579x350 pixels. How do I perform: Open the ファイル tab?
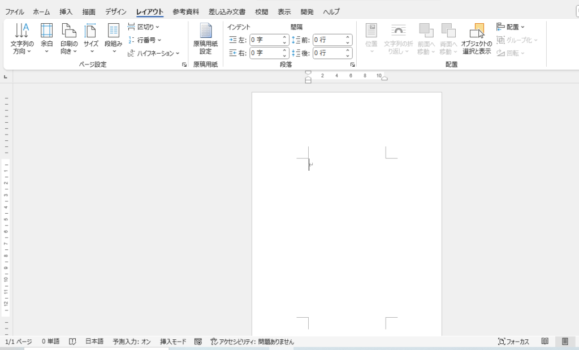pyautogui.click(x=14, y=12)
